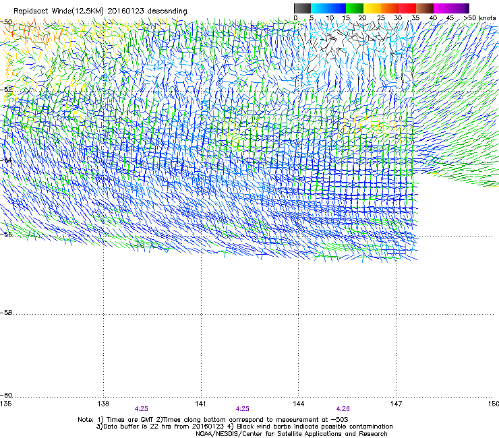
Task: Select the brown 35-40 knots legend segment
Action: point(425,8)
